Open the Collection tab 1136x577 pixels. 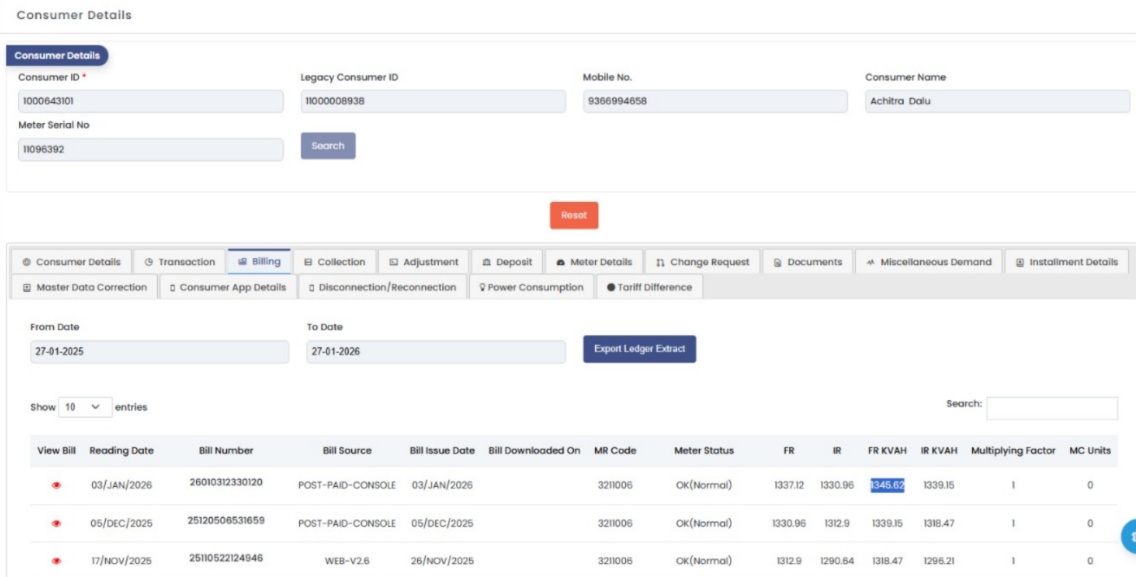[335, 262]
